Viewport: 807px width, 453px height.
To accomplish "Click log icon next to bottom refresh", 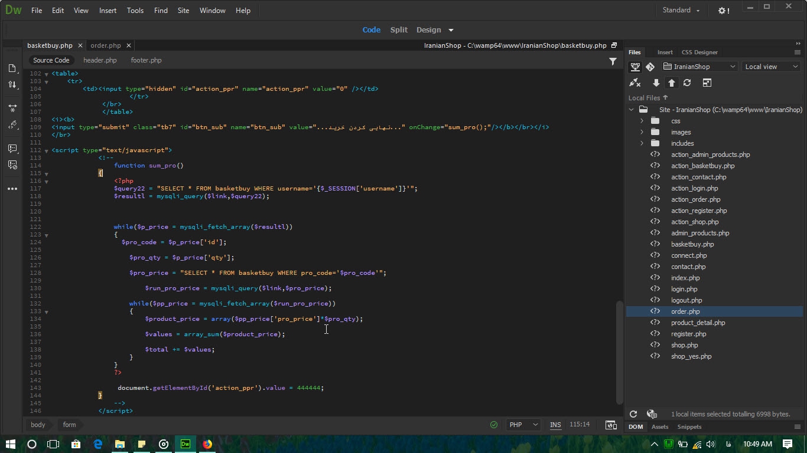I will (652, 414).
